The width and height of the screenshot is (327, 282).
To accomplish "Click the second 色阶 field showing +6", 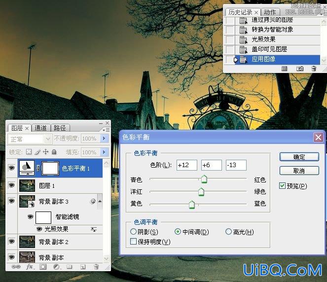I will [211, 165].
